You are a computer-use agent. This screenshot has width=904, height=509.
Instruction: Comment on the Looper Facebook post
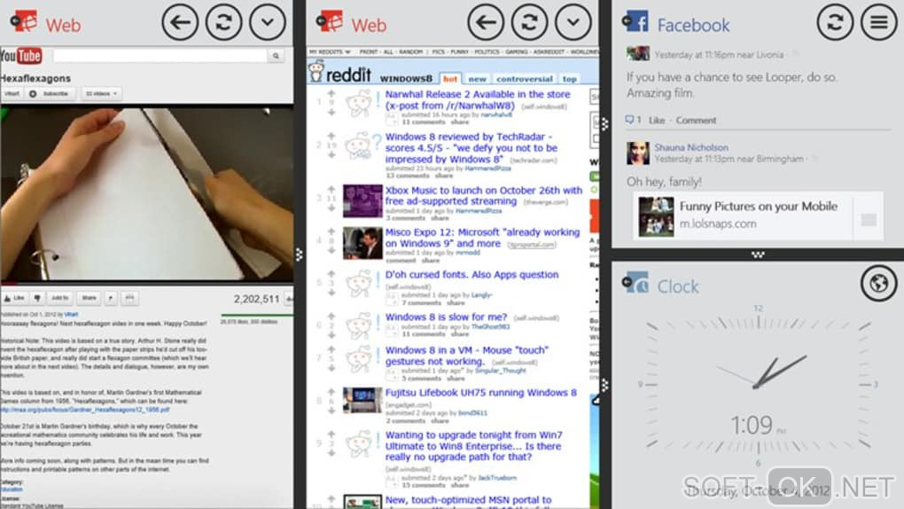(x=696, y=120)
